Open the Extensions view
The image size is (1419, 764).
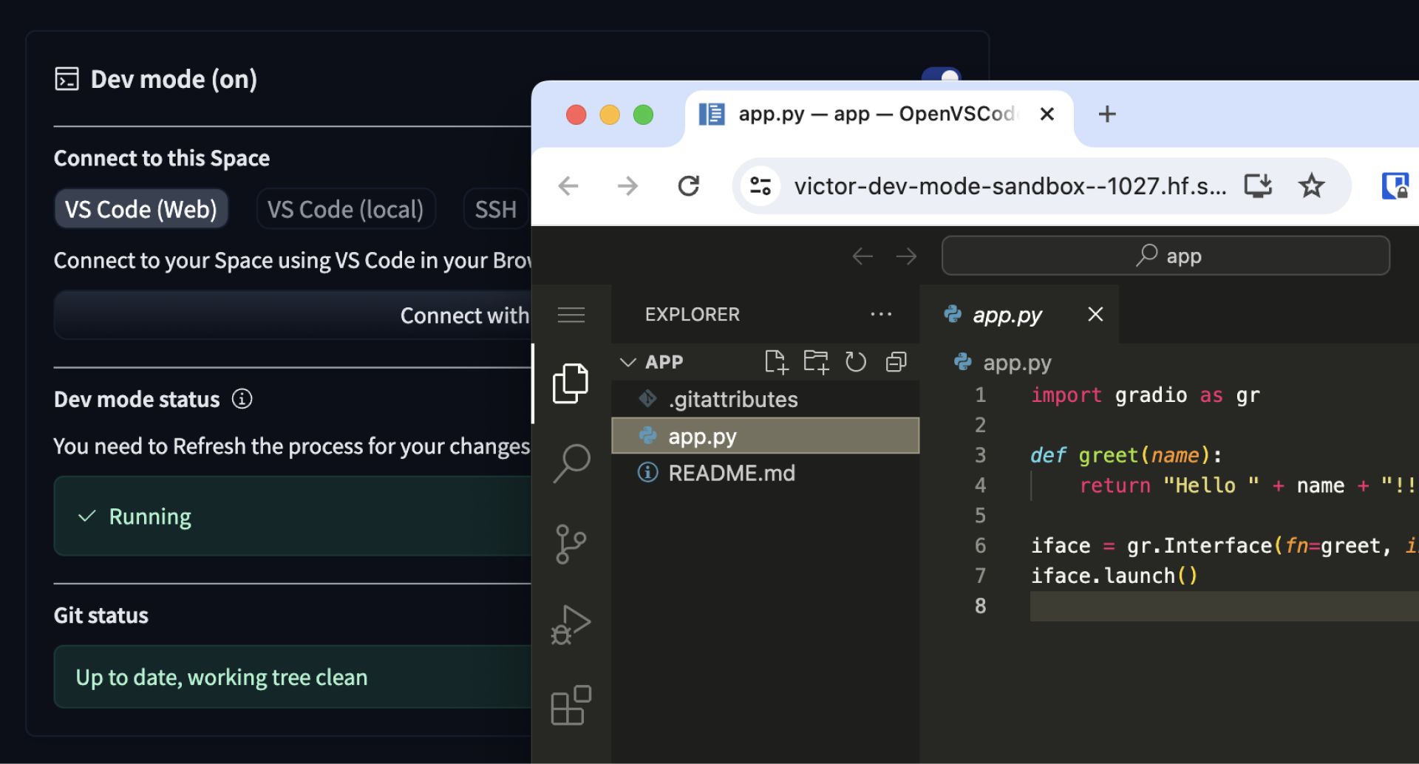(x=570, y=706)
